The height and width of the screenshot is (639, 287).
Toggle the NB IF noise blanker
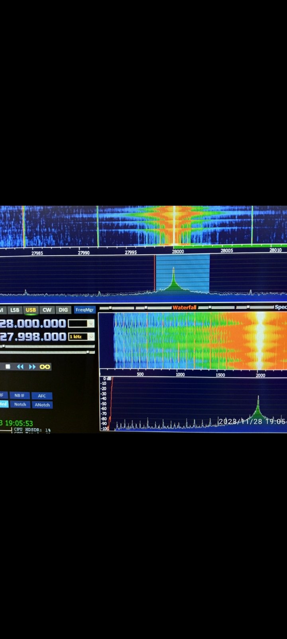coord(20,395)
